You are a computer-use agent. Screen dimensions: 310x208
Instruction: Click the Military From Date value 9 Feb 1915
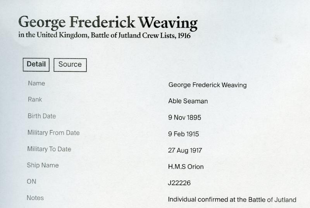point(183,134)
